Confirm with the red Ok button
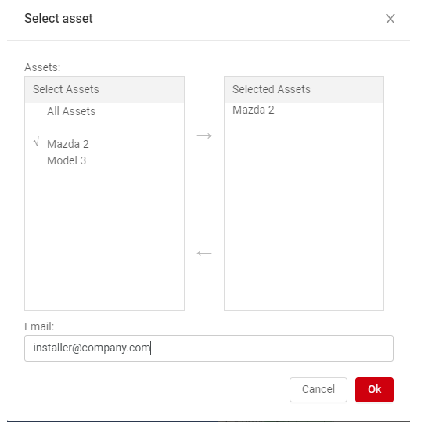The height and width of the screenshot is (429, 439). (x=374, y=390)
